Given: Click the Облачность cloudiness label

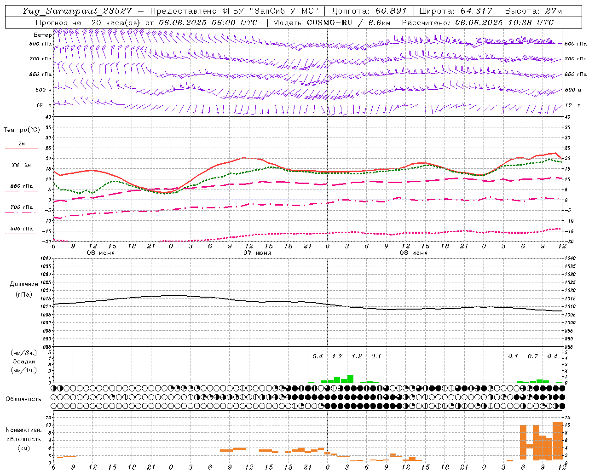Looking at the screenshot, I should (23, 399).
